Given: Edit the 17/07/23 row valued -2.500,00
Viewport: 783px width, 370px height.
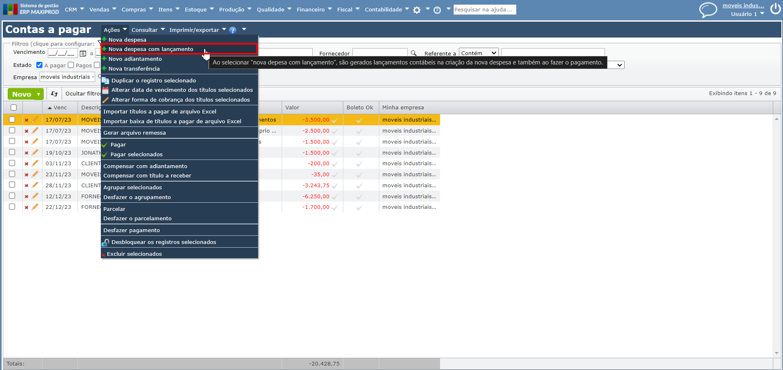Looking at the screenshot, I should coord(35,131).
